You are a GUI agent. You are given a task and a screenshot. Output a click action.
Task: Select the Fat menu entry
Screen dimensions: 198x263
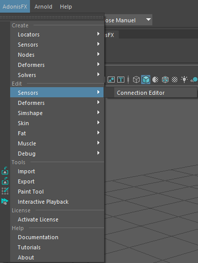point(57,133)
